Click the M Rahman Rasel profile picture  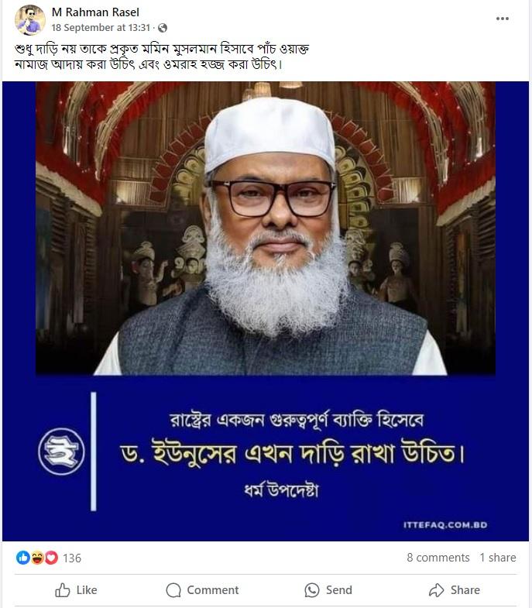pyautogui.click(x=30, y=20)
